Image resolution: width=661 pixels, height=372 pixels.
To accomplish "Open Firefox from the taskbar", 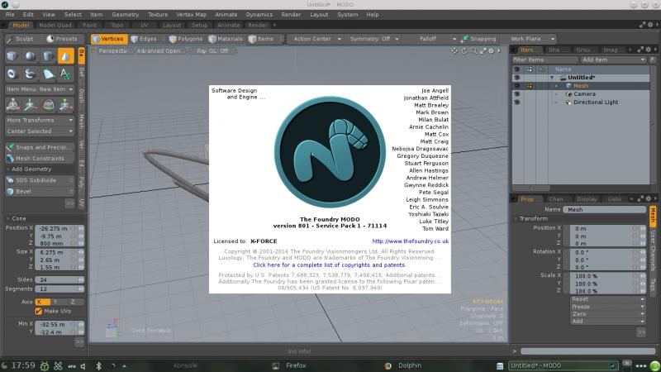I will pos(296,365).
